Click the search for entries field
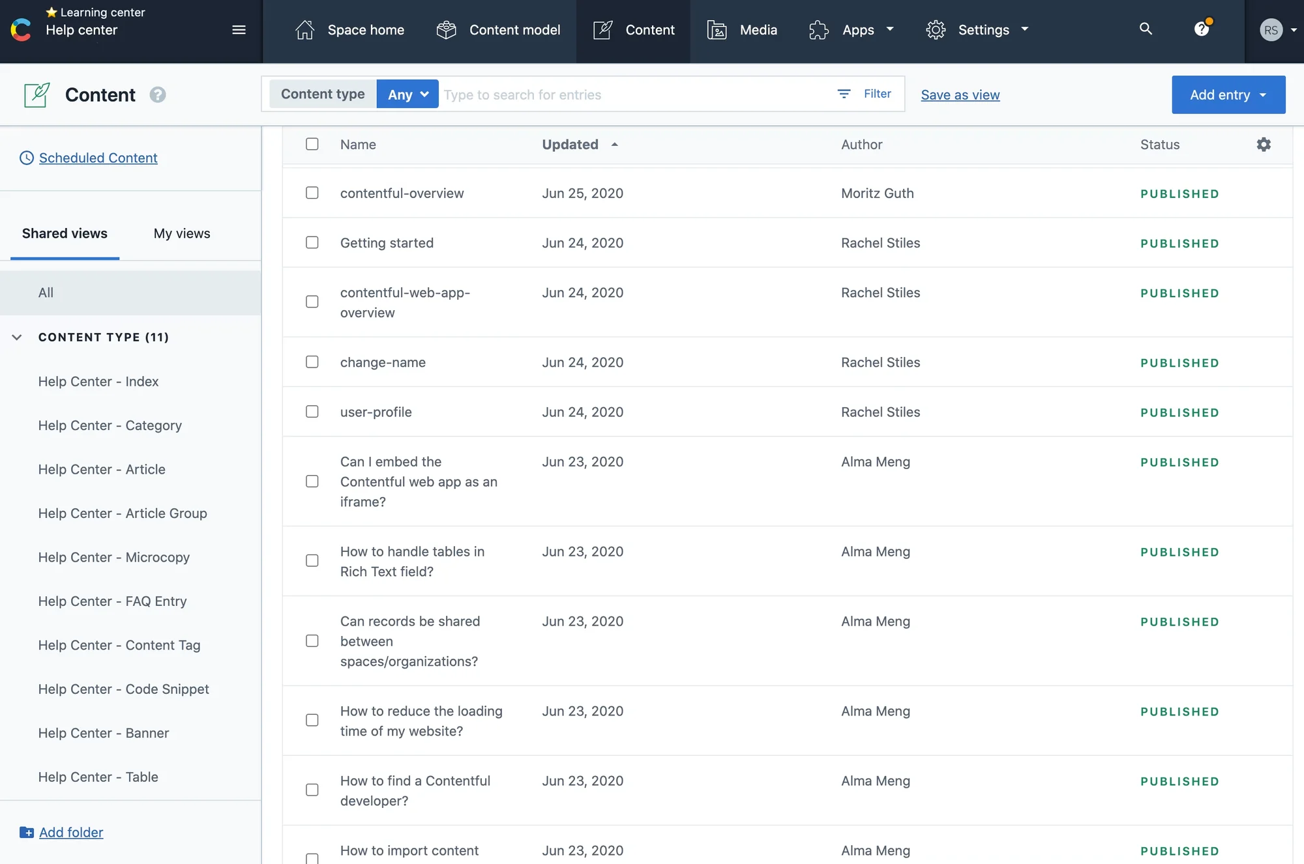The height and width of the screenshot is (864, 1304). 632,95
